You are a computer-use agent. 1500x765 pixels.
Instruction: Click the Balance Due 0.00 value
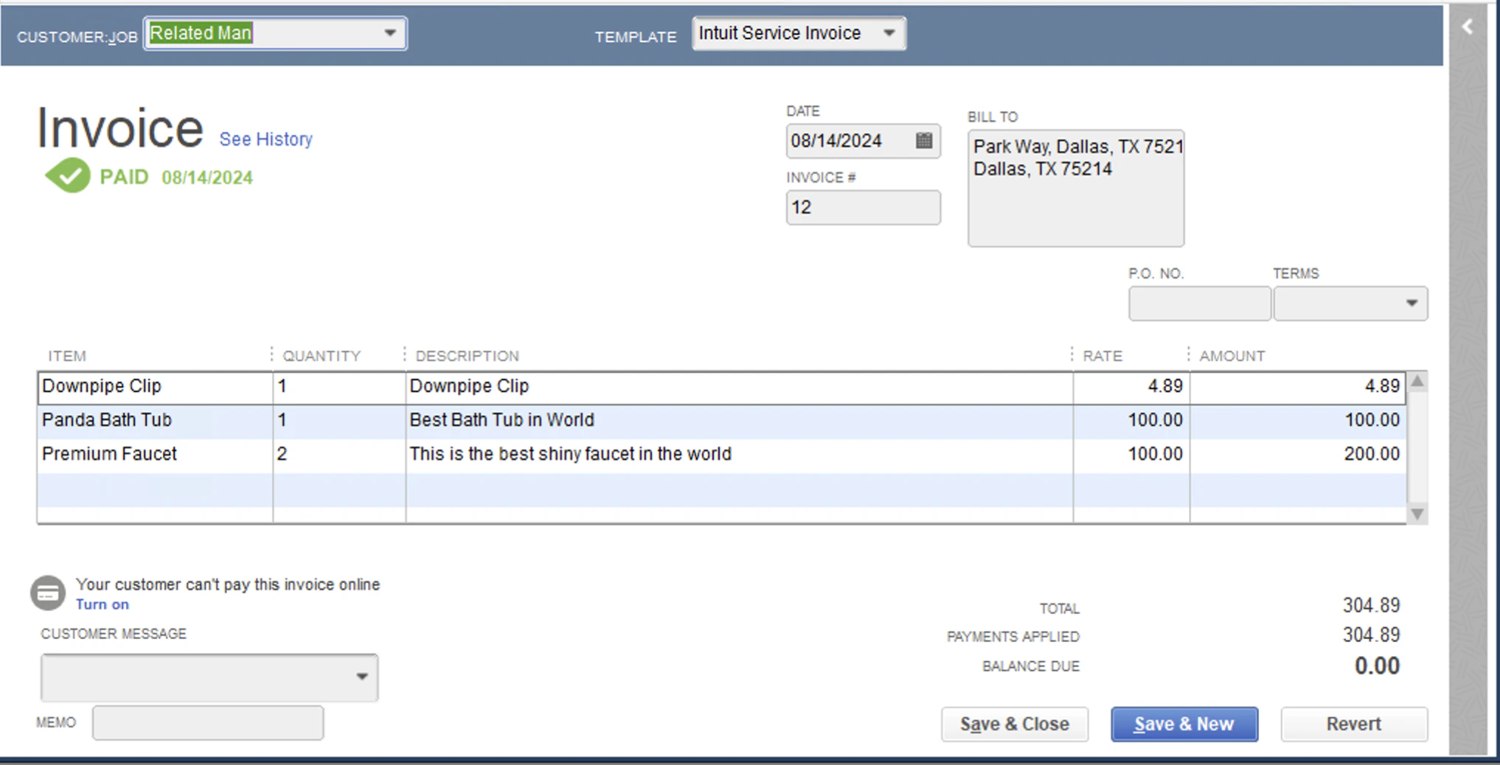click(x=1377, y=666)
